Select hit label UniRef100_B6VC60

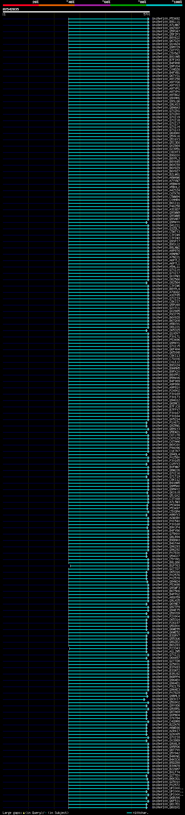tap(166, 445)
